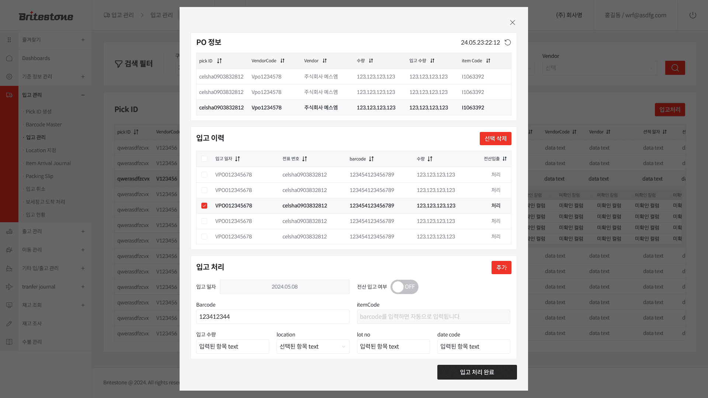The width and height of the screenshot is (708, 398).
Task: Expand 기타 입/출고 관리 menu
Action: click(x=83, y=268)
